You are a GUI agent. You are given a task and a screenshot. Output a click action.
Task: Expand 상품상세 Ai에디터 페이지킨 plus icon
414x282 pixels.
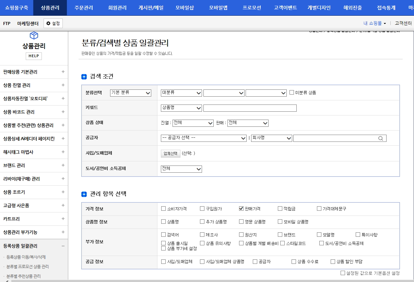pyautogui.click(x=63, y=138)
